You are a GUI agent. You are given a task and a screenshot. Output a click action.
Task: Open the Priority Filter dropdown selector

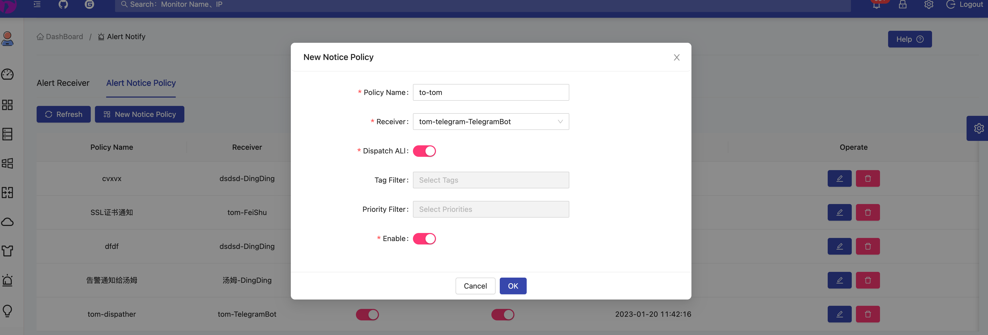coord(491,209)
